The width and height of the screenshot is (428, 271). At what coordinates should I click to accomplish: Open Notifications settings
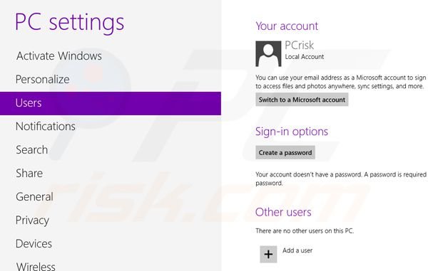click(46, 127)
